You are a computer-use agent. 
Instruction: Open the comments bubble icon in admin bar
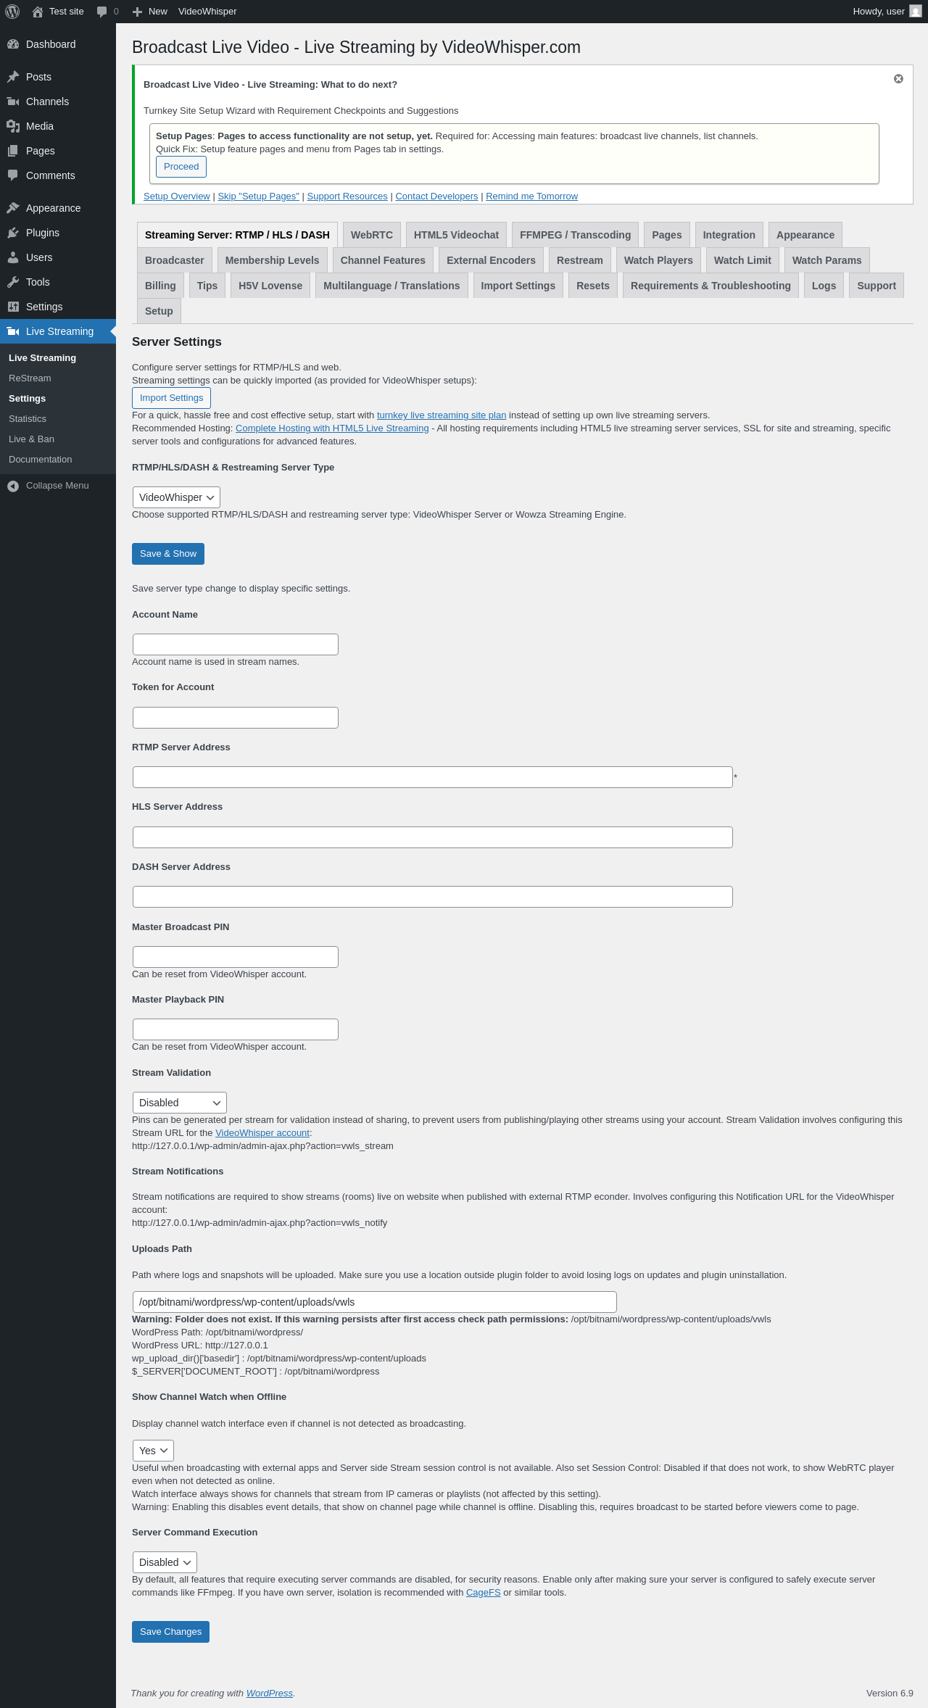[x=101, y=12]
